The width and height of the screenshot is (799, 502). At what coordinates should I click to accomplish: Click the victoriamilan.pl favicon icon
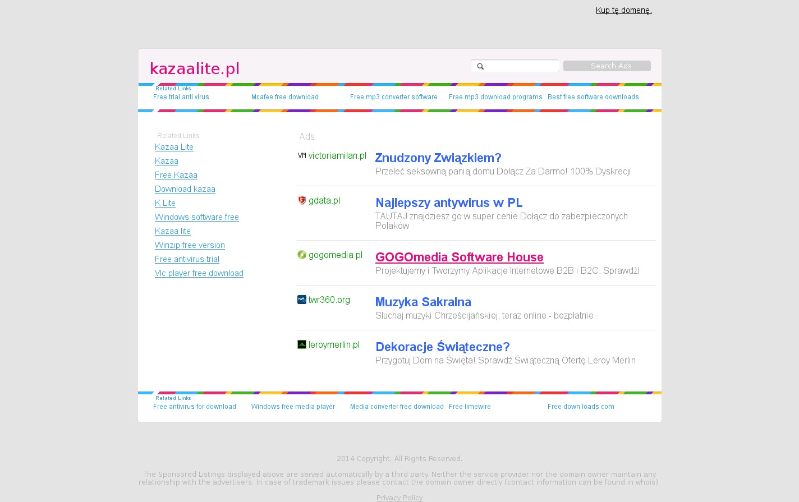pos(302,156)
